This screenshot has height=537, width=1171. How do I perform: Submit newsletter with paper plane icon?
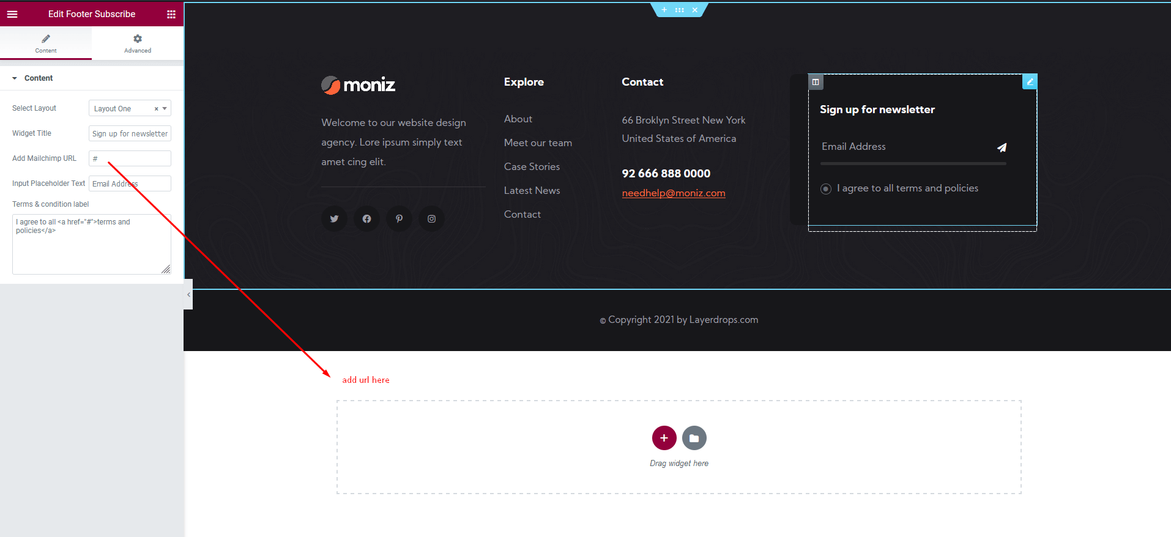click(1002, 147)
